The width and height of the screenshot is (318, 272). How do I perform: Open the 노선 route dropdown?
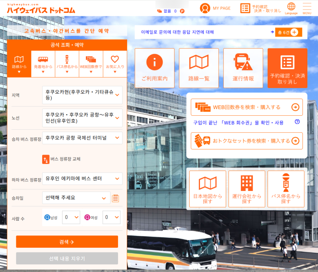pyautogui.click(x=82, y=118)
